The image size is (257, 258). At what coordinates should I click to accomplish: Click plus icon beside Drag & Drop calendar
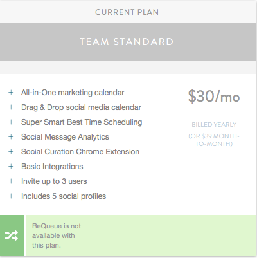click(x=11, y=107)
